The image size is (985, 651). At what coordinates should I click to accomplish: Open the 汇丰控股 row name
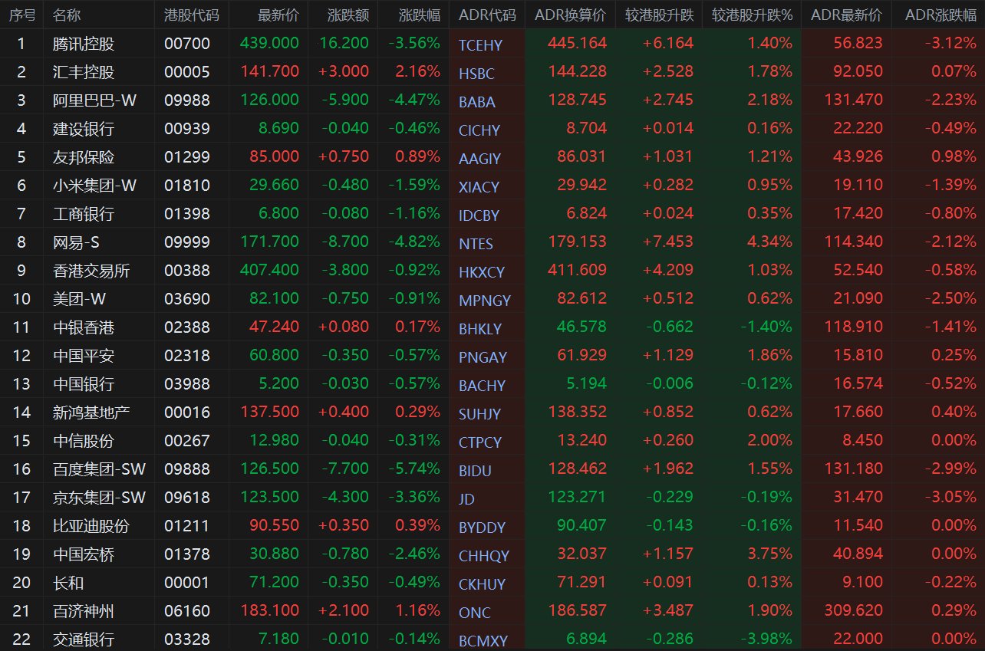84,72
